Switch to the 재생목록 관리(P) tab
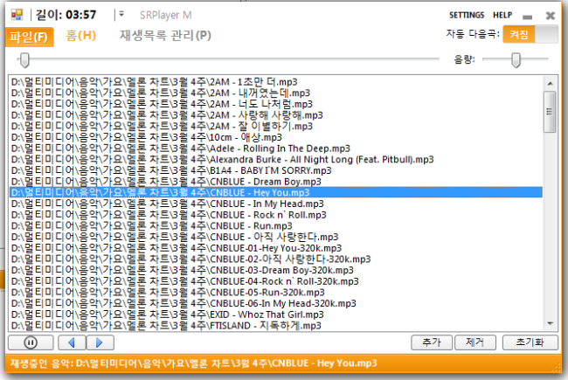This screenshot has width=568, height=380. click(165, 36)
